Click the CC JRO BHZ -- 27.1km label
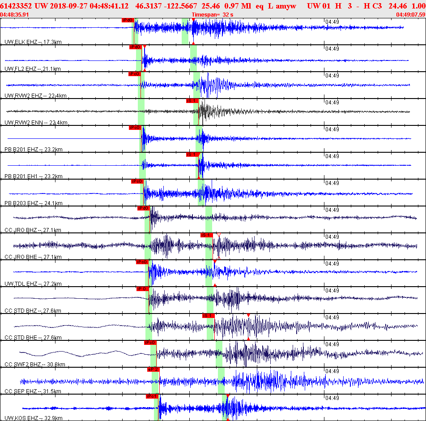 point(33,230)
